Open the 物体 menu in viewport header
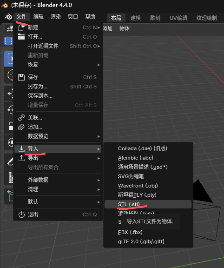This screenshot has height=268, width=224. (125, 29)
